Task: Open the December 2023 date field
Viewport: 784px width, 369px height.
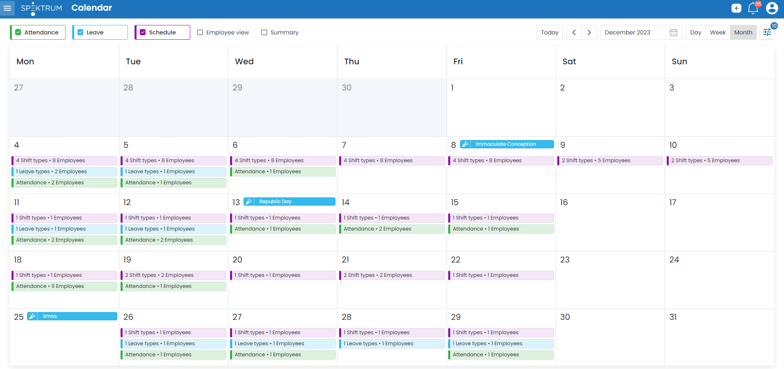Action: (x=628, y=32)
